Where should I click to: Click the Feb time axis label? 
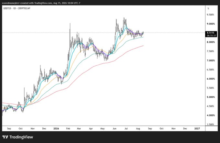tap(68, 128)
